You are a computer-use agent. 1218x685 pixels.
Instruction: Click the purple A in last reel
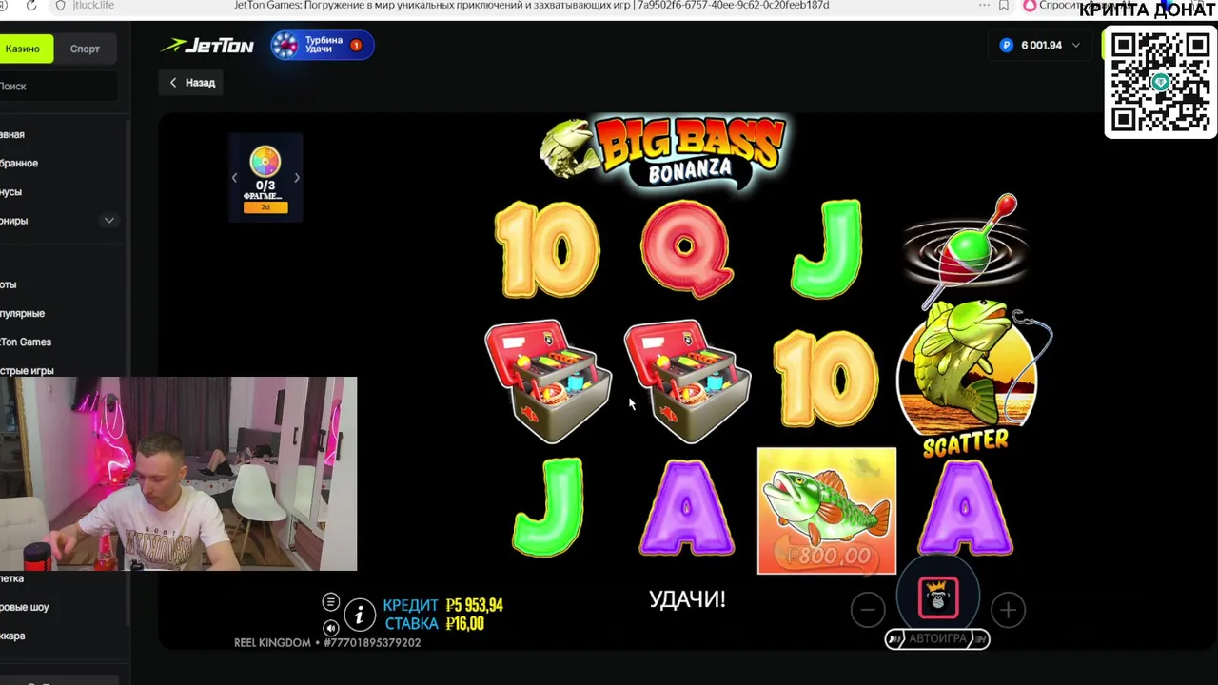pyautogui.click(x=965, y=507)
